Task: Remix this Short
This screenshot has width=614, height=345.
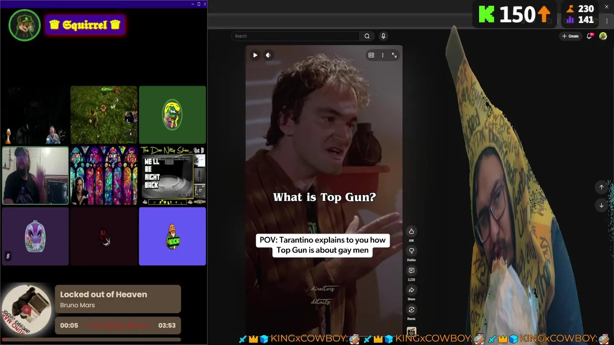Action: pos(411,310)
